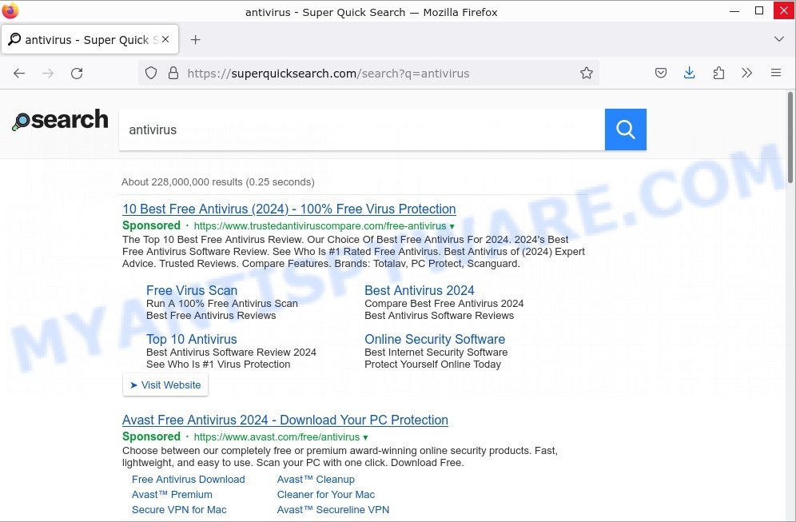Reload the current page
Viewport: 796px width, 522px height.
(x=77, y=73)
